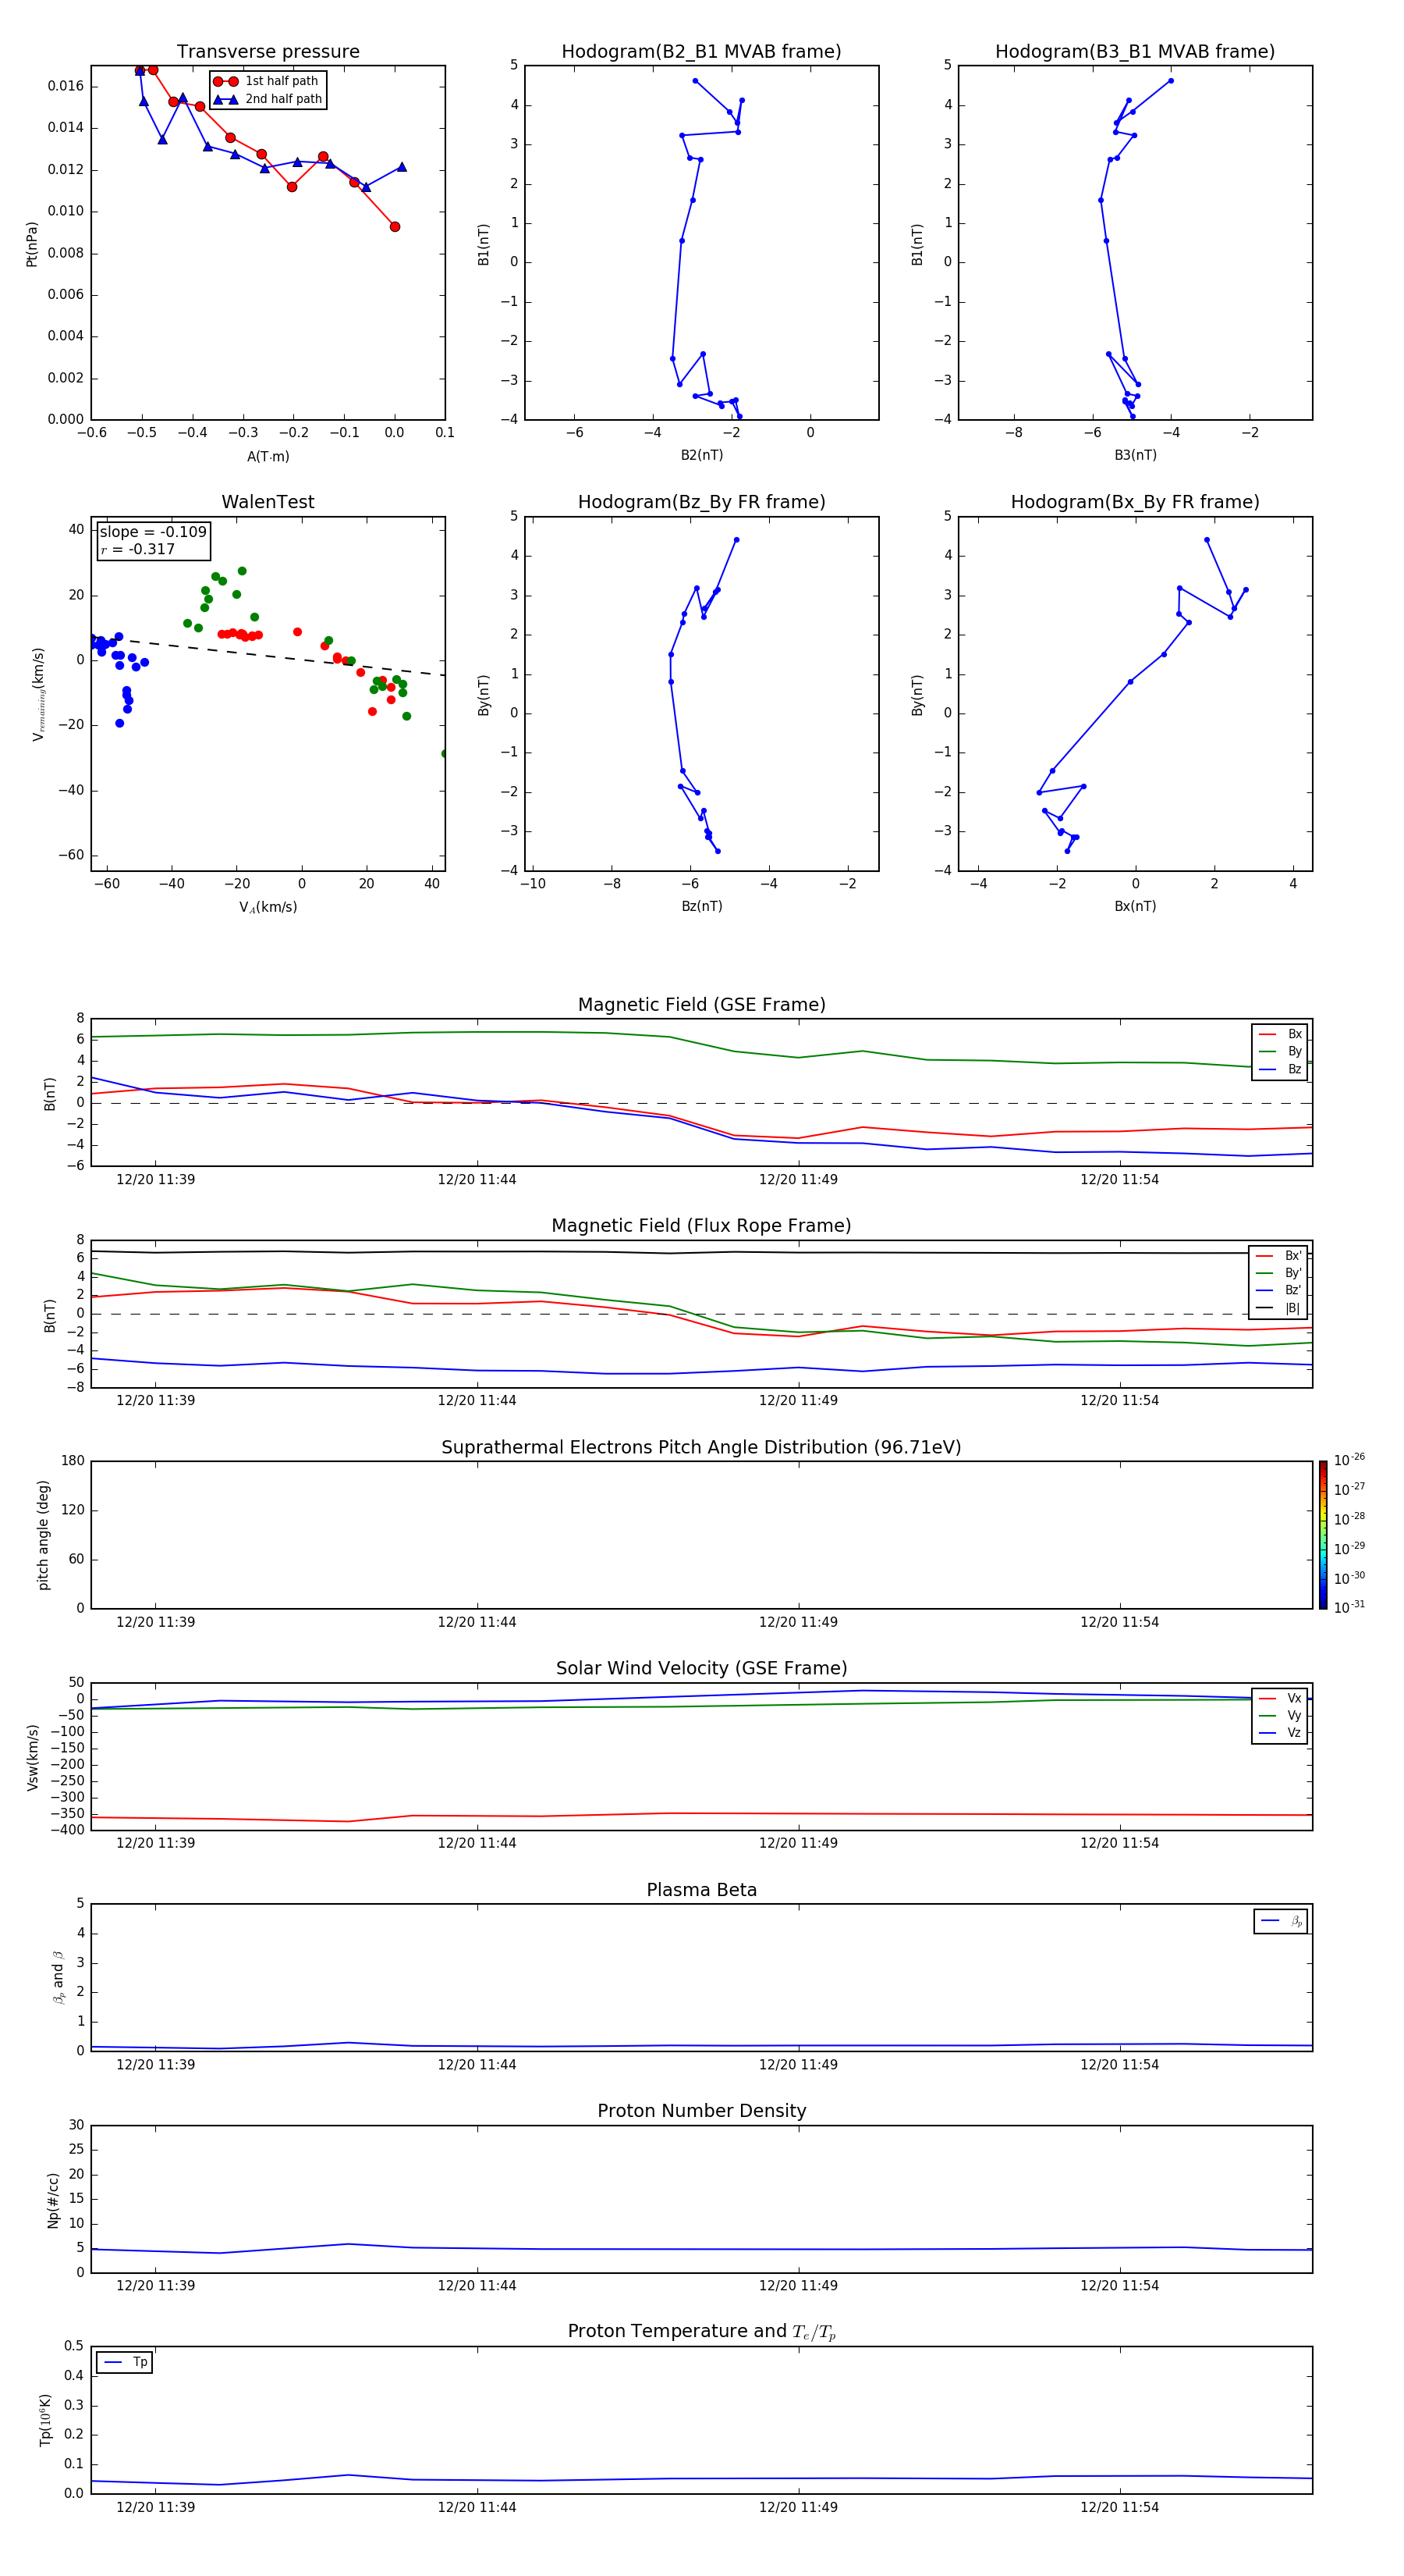Viewport: 1404px width, 2576px height.
Task: Click the topmost point of Bz_By hodogram
Action: point(736,540)
